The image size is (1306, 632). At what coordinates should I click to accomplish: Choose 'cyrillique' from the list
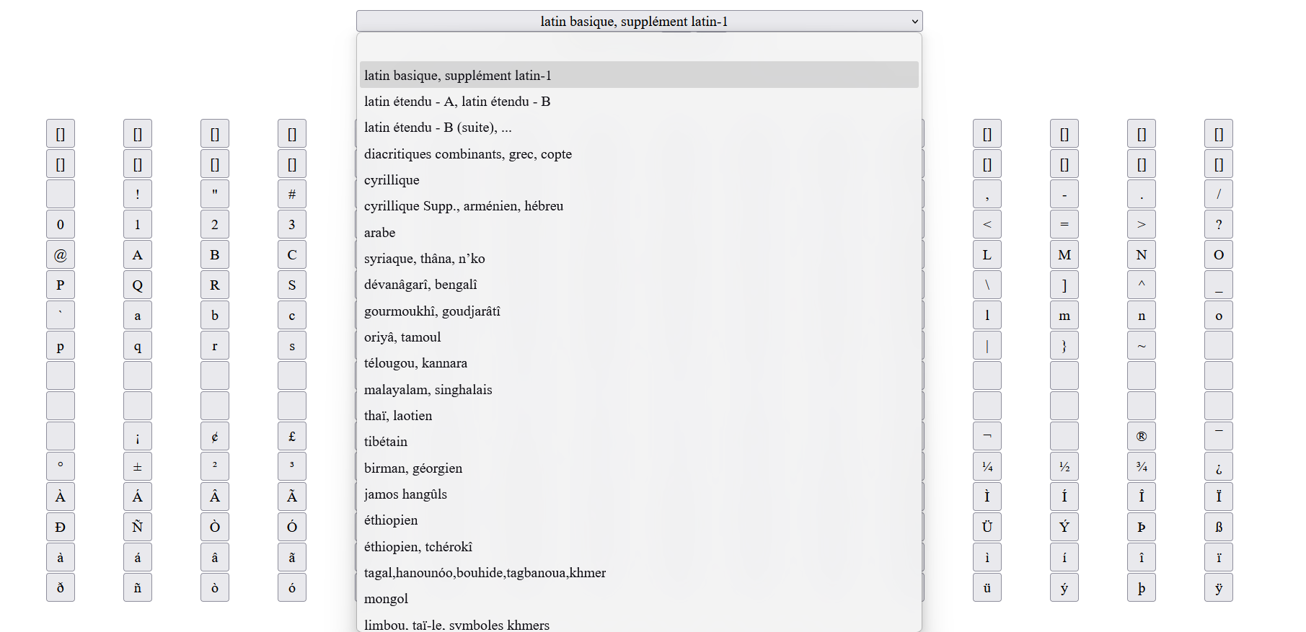(x=392, y=180)
